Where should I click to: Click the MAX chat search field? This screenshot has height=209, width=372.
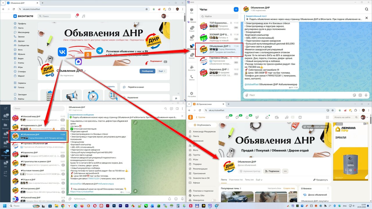click(x=219, y=17)
